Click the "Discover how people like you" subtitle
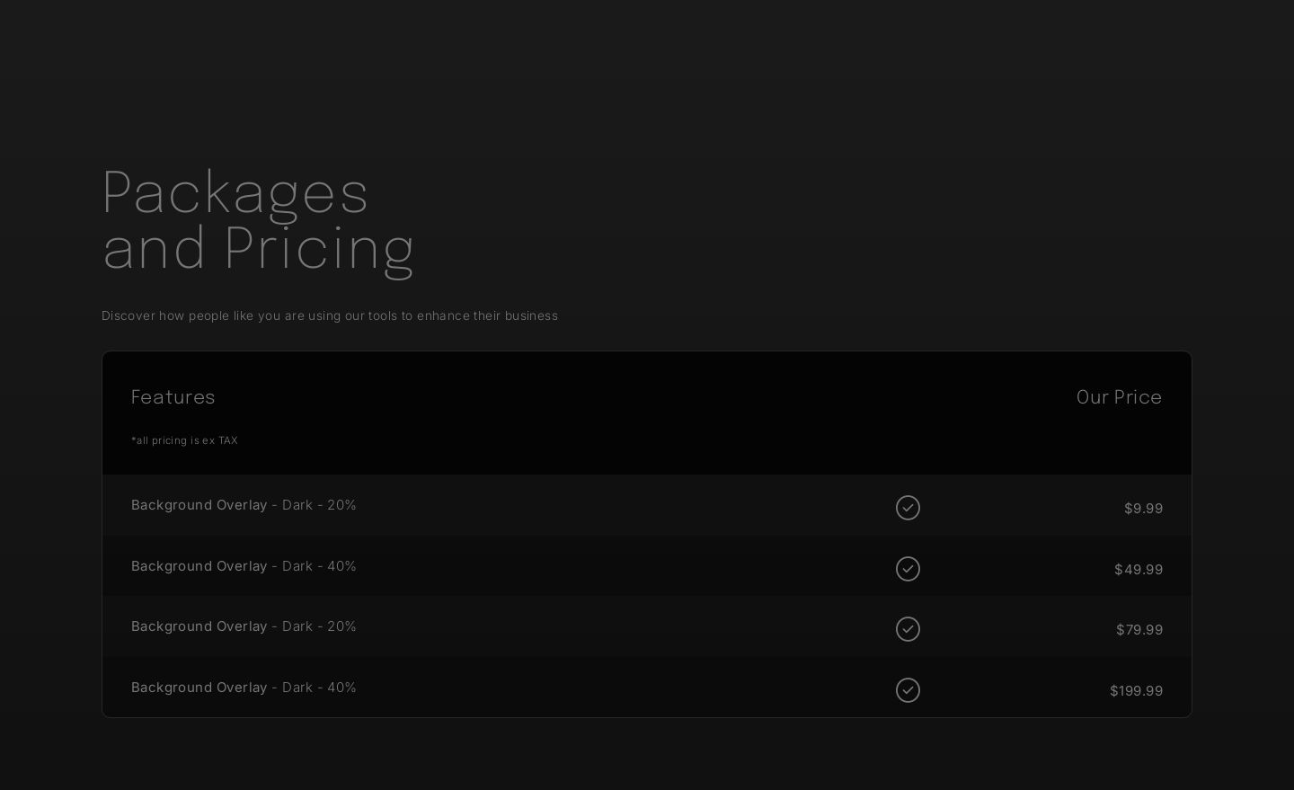Image resolution: width=1294 pixels, height=790 pixels. [x=329, y=315]
